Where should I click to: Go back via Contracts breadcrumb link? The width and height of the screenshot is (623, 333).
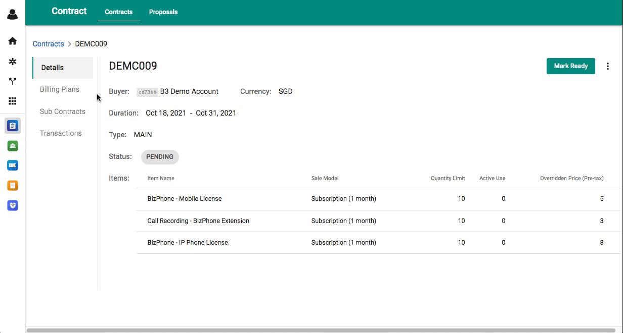[x=49, y=44]
